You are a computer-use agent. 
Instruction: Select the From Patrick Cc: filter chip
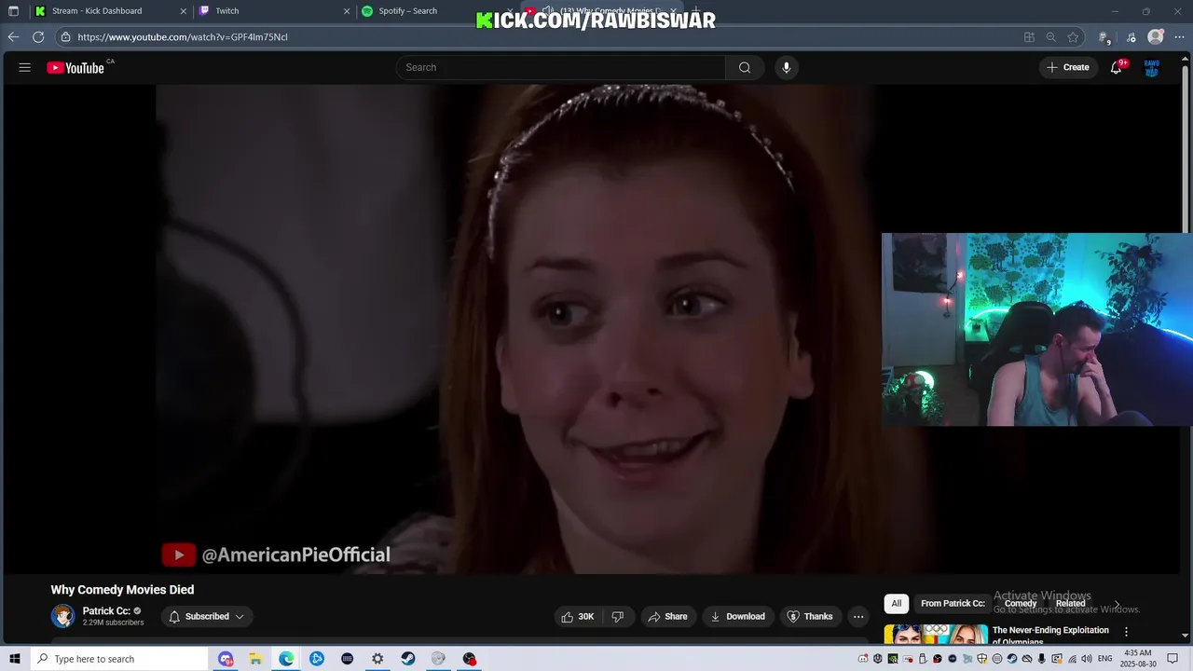[953, 604]
